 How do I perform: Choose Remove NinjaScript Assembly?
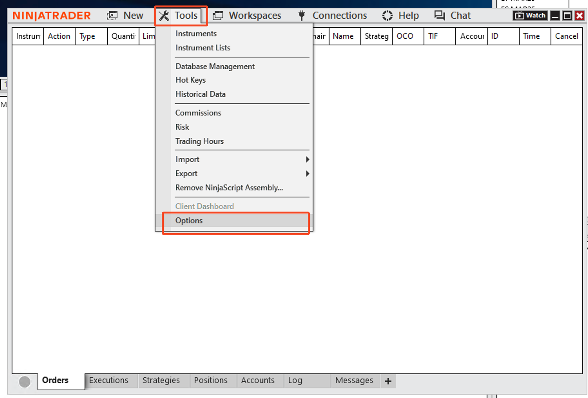click(x=229, y=188)
